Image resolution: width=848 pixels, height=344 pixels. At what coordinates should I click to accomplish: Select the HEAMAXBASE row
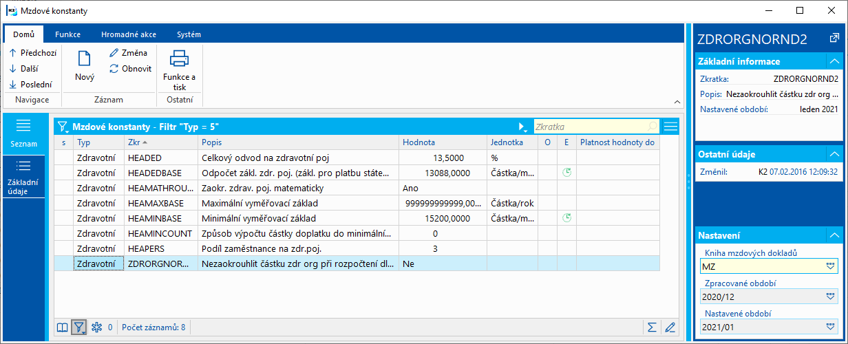357,203
